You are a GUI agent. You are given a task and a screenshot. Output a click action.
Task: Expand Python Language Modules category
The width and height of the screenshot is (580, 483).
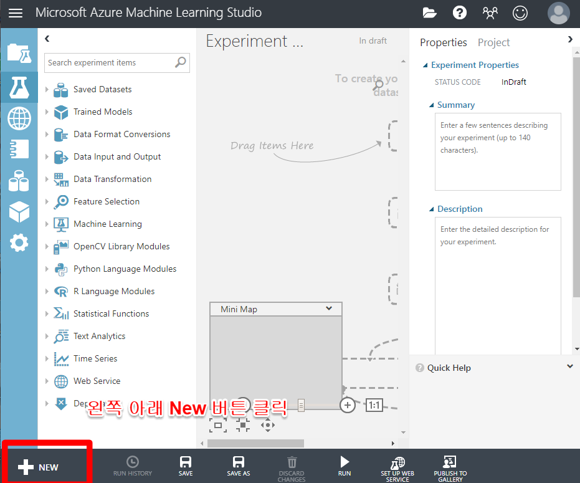pos(47,269)
